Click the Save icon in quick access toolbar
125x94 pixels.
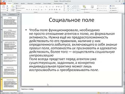4,1
